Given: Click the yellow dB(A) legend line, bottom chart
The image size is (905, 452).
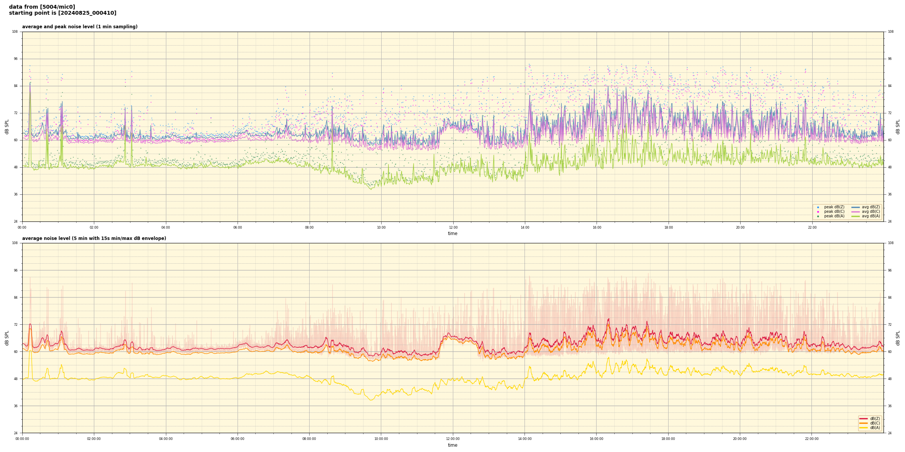Looking at the screenshot, I should point(863,428).
